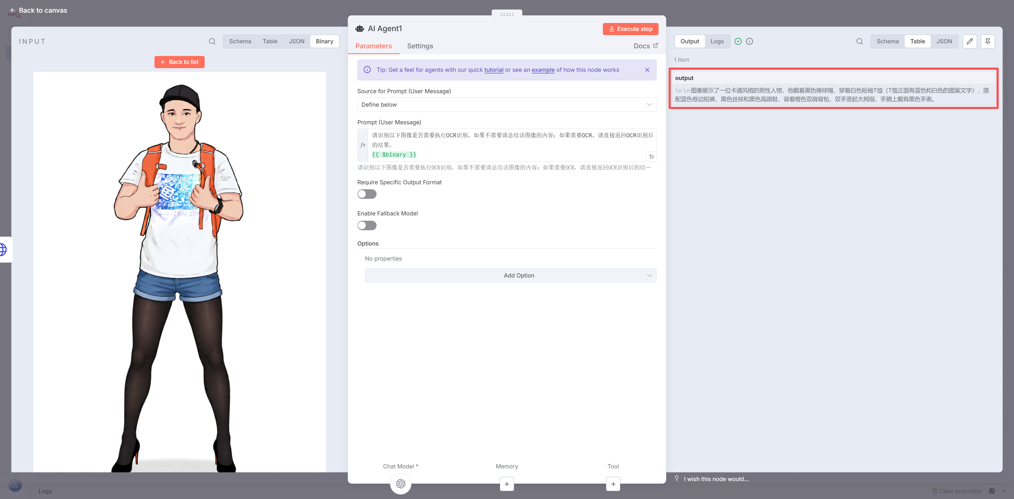This screenshot has height=499, width=1014.
Task: Expand the prompt expression editor icon
Action: (x=651, y=157)
